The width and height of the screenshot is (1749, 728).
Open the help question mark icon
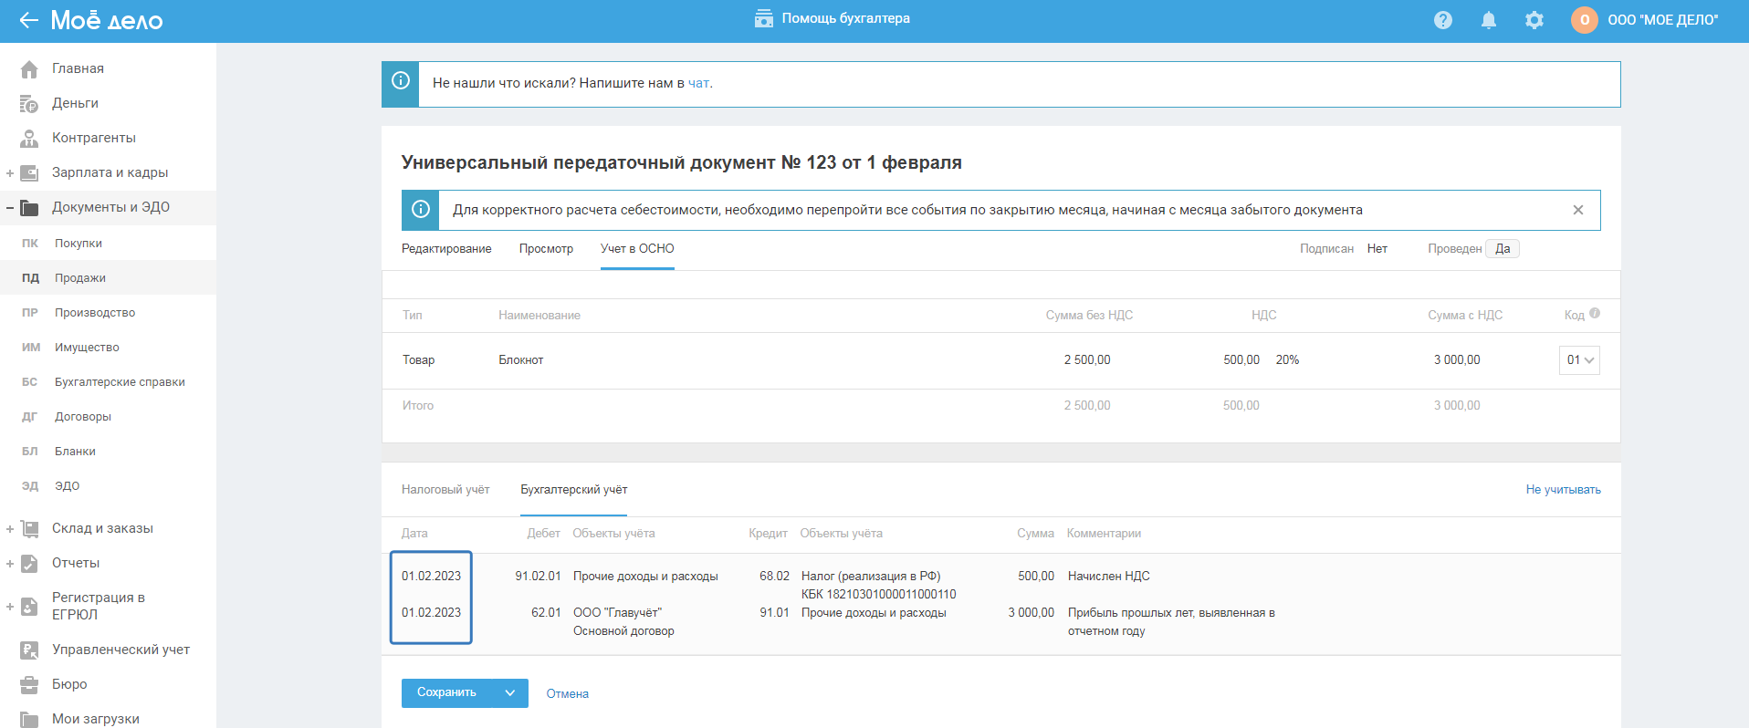(1442, 20)
